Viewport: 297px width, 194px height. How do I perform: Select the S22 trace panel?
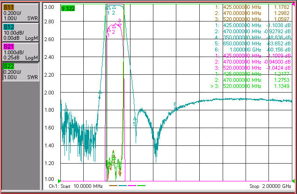21,72
